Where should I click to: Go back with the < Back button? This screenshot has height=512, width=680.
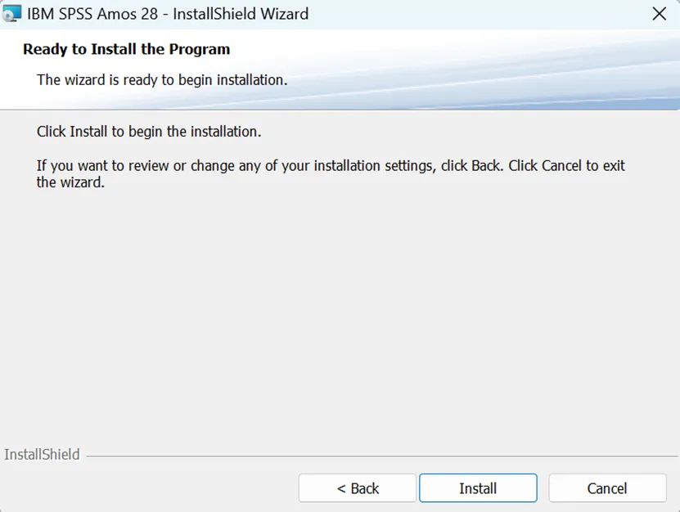(358, 488)
